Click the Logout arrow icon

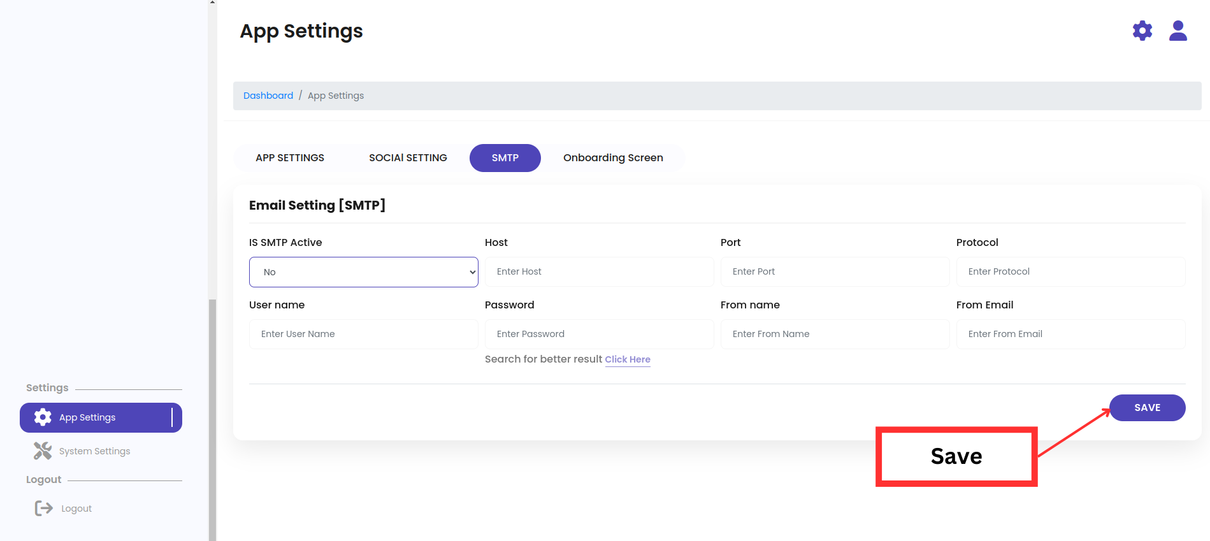point(43,508)
